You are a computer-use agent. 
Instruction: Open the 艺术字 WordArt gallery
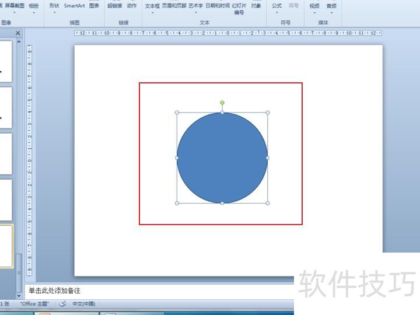coord(195,6)
